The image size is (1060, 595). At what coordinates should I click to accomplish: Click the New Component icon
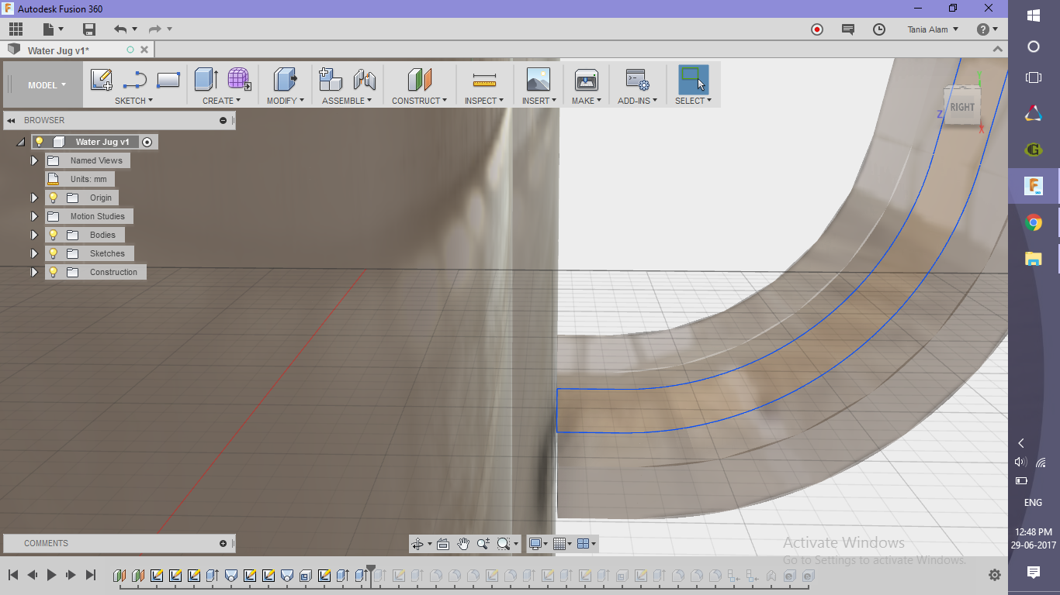pos(331,80)
